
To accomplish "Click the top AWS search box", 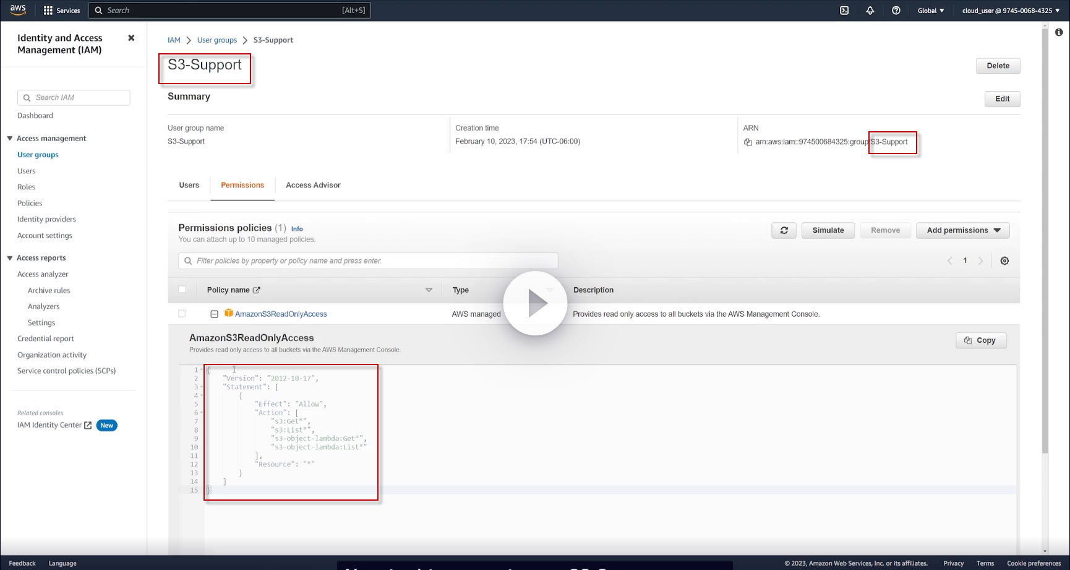I will [229, 11].
